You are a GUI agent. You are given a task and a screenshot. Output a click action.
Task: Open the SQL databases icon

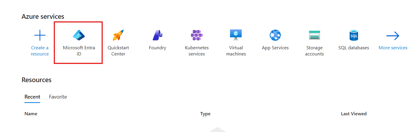point(354,35)
